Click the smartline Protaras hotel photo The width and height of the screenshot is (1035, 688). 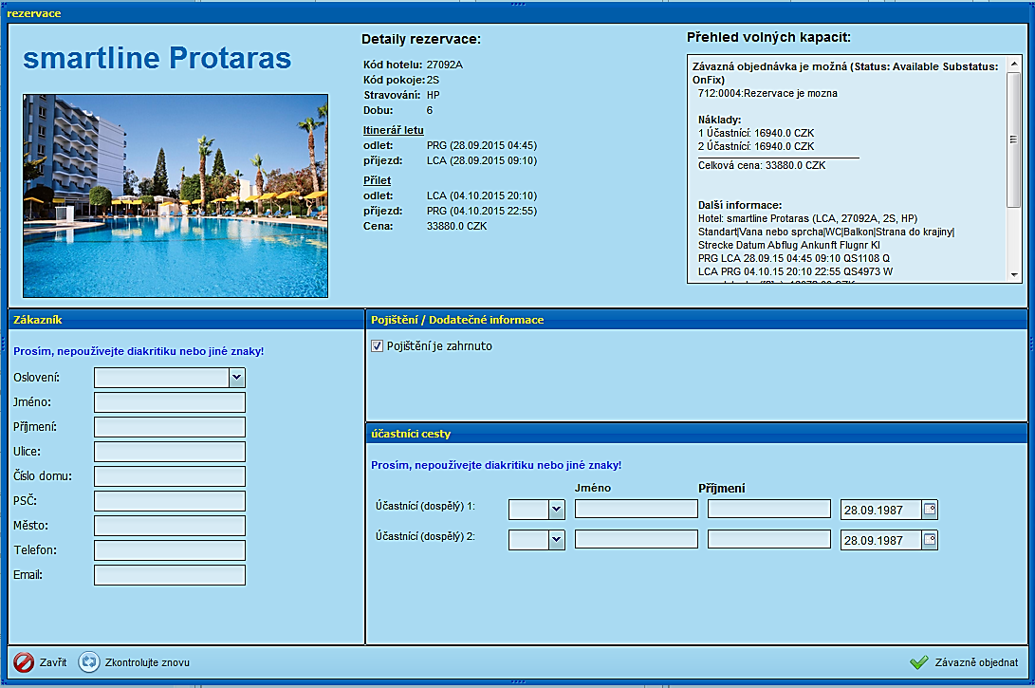176,195
